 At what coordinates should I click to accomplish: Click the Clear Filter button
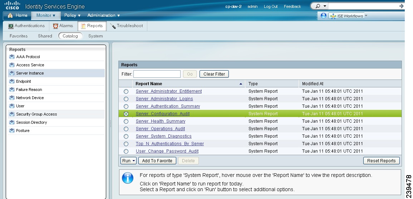214,74
